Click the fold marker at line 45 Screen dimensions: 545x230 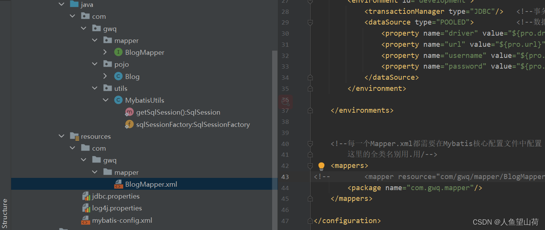310,199
